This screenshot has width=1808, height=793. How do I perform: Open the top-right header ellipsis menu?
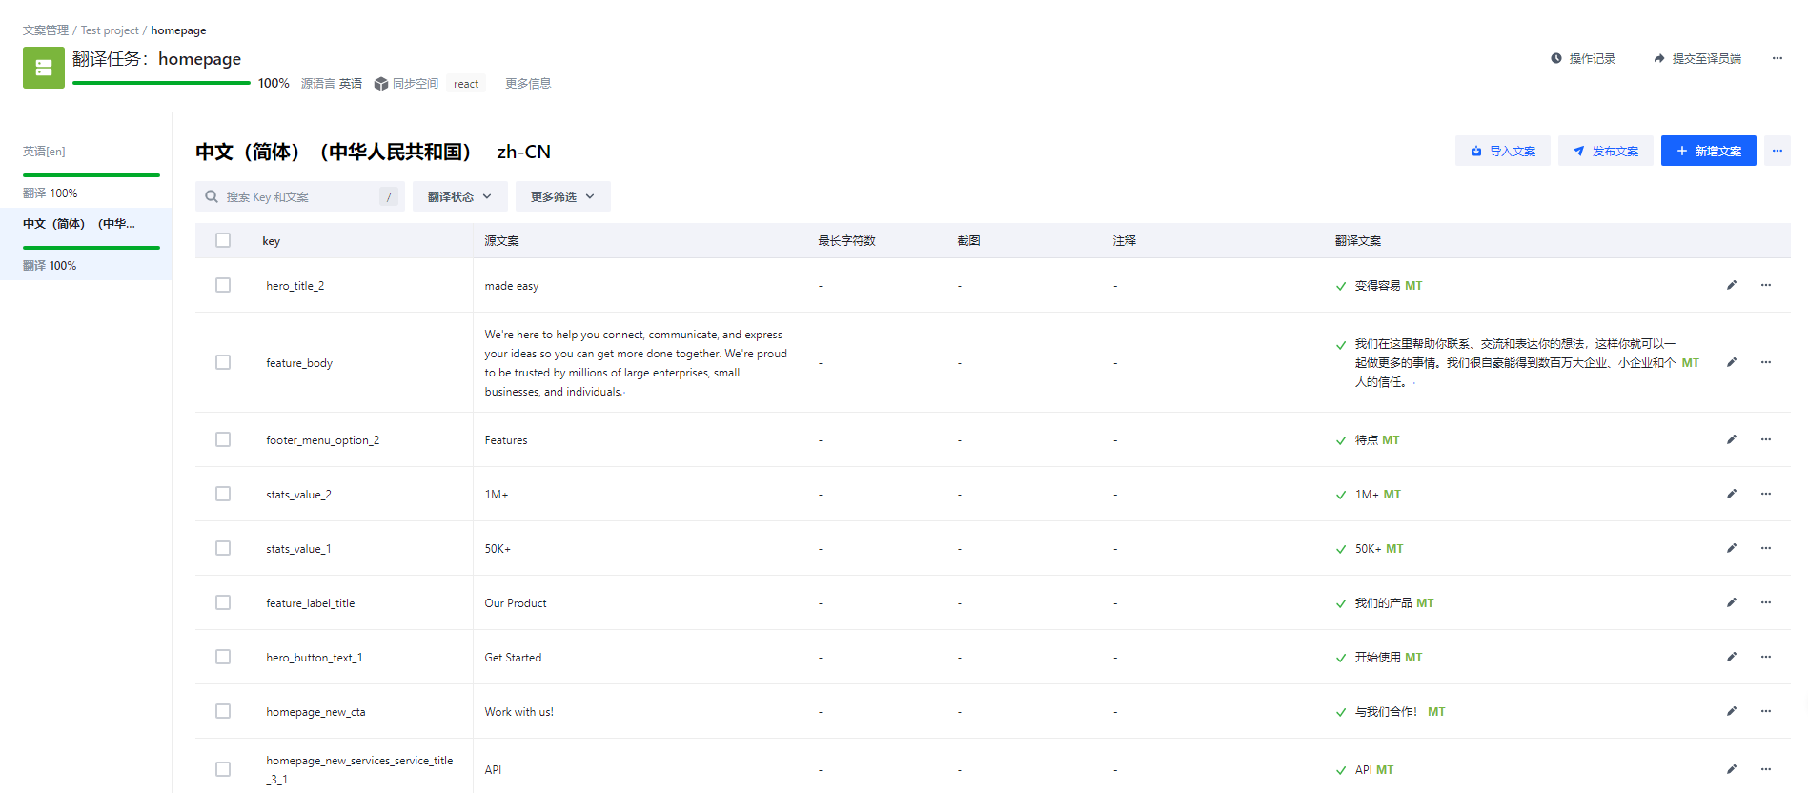click(x=1778, y=58)
